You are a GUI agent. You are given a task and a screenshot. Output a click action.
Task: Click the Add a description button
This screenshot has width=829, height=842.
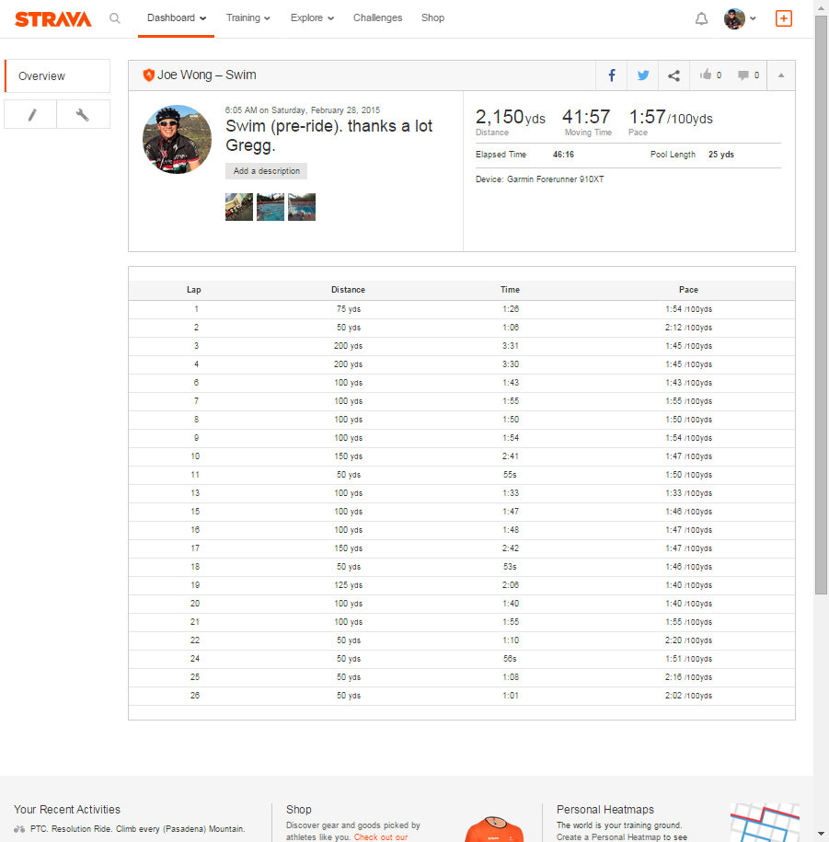(x=266, y=171)
